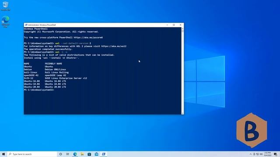Click 'Kali Linux Rolling' in the list
280x157 pixels.
(56, 72)
